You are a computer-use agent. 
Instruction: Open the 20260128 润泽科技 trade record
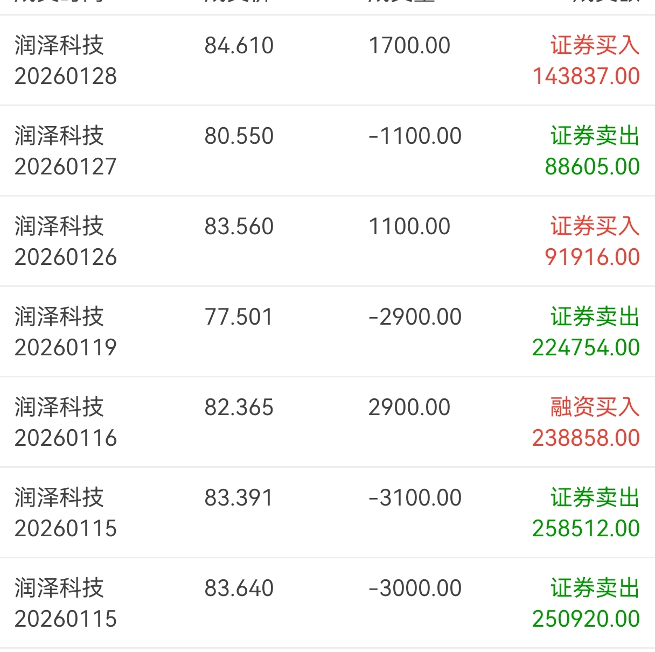coord(327,60)
